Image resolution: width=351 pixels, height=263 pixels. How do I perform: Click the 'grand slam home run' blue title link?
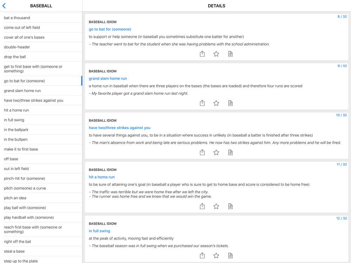108,79
